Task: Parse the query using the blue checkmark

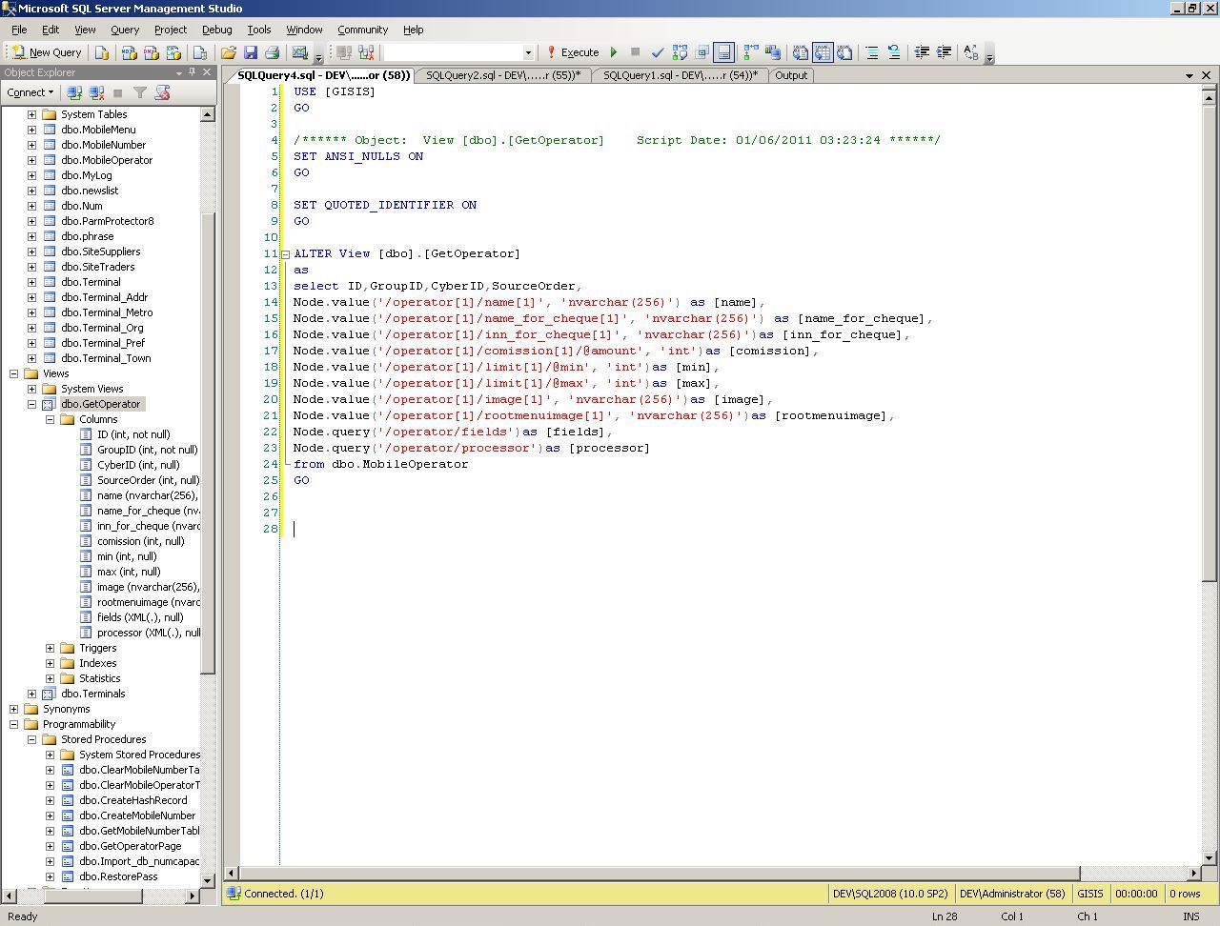Action: (x=657, y=52)
